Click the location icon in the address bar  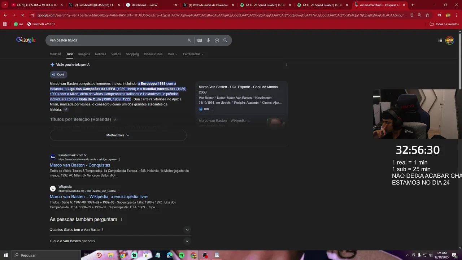(412, 15)
